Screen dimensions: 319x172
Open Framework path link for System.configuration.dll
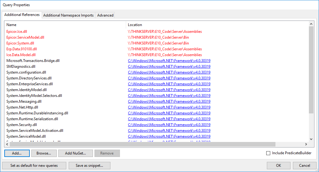[x=169, y=72]
